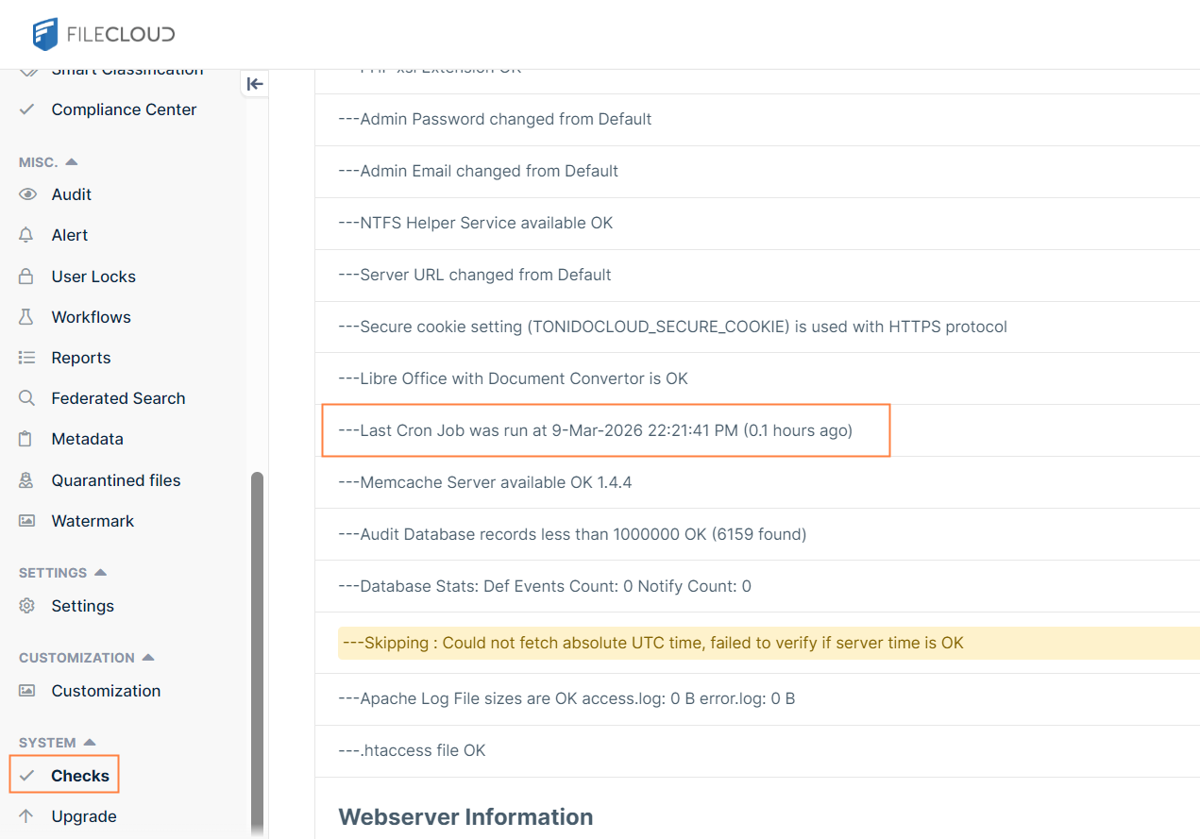The width and height of the screenshot is (1200, 839).
Task: Click the FileCloud logo icon
Action: point(45,34)
